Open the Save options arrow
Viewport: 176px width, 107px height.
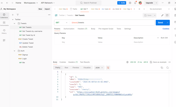pyautogui.click(x=155, y=15)
